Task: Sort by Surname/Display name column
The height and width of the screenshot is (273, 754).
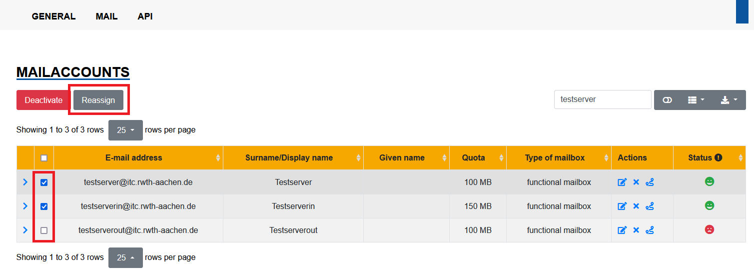Action: pos(293,158)
